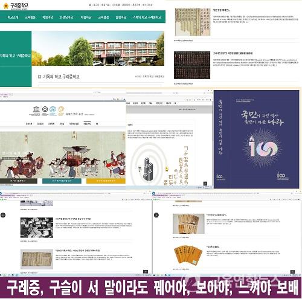Open the 학생마당 menu item

[48, 18]
